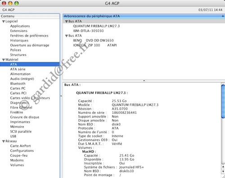
Task: Open Fenêtres de préférences entry
Action: [x=29, y=36]
